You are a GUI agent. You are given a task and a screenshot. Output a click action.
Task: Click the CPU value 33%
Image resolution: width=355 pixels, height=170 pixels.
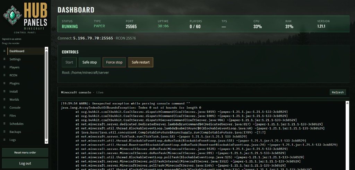(x=258, y=26)
